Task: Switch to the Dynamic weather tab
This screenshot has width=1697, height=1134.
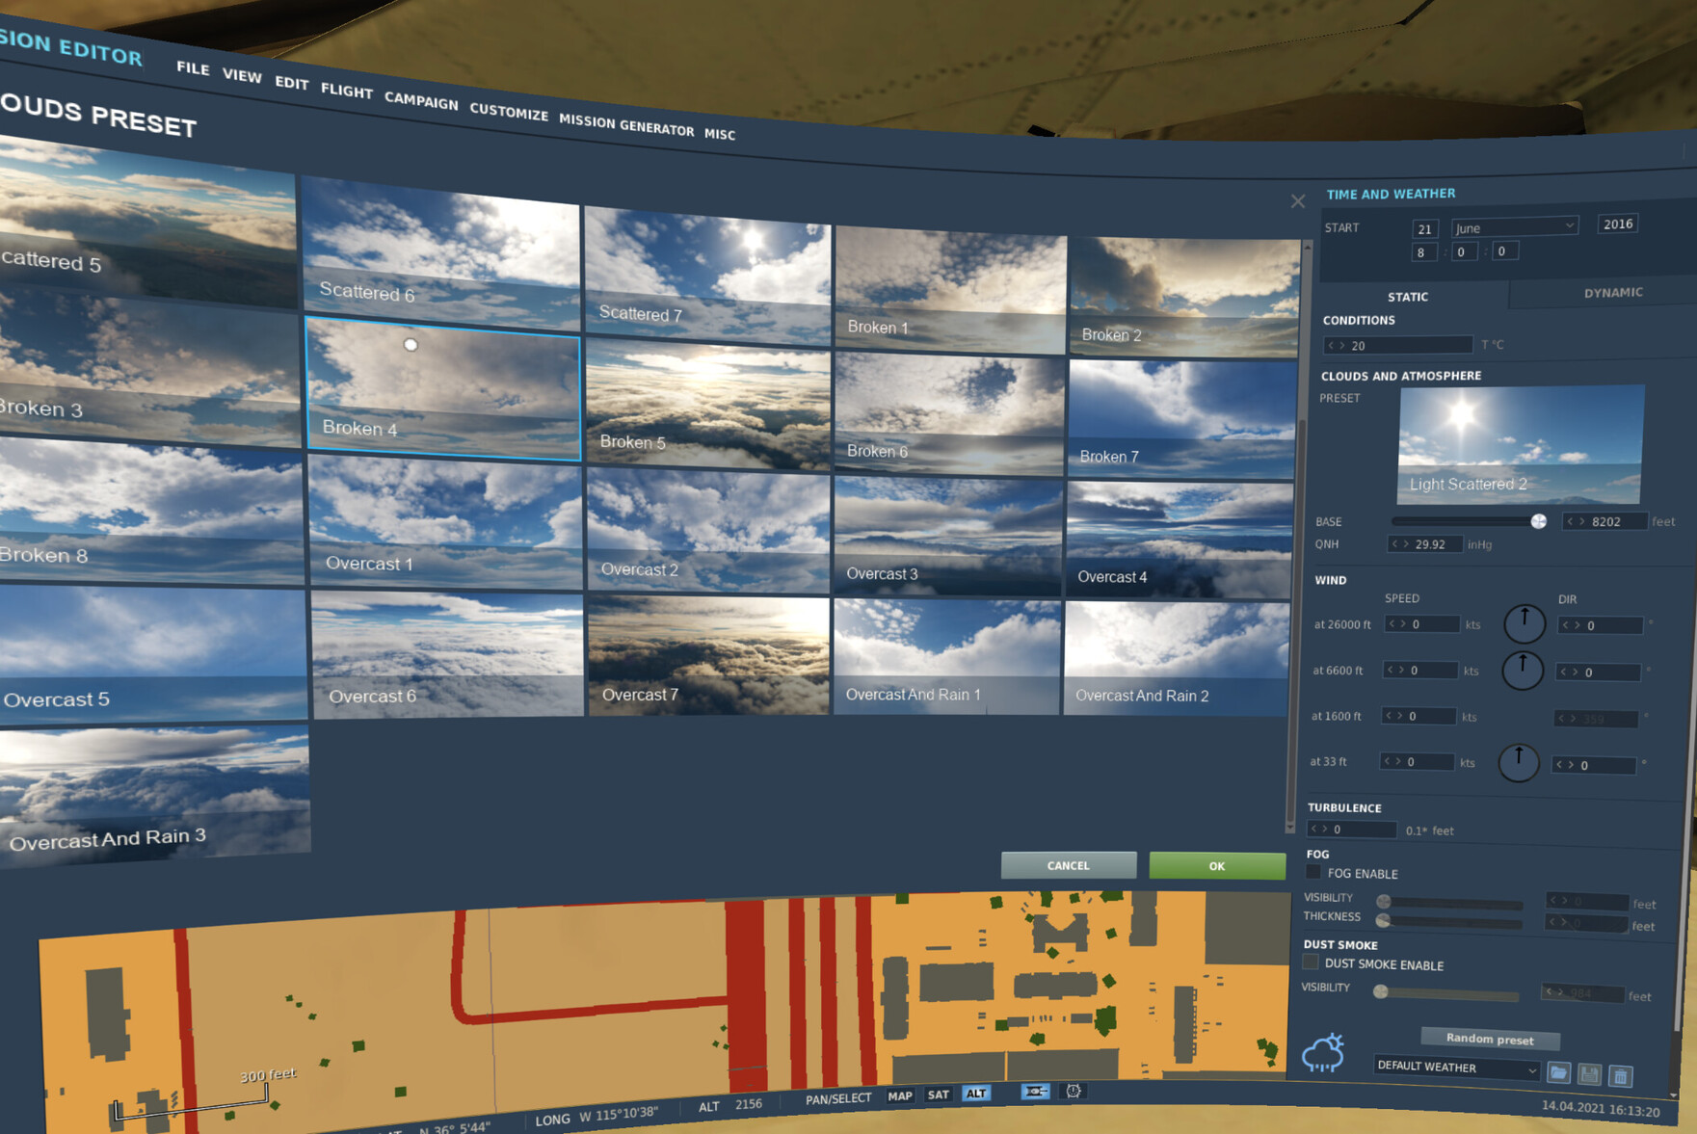Action: coord(1612,293)
